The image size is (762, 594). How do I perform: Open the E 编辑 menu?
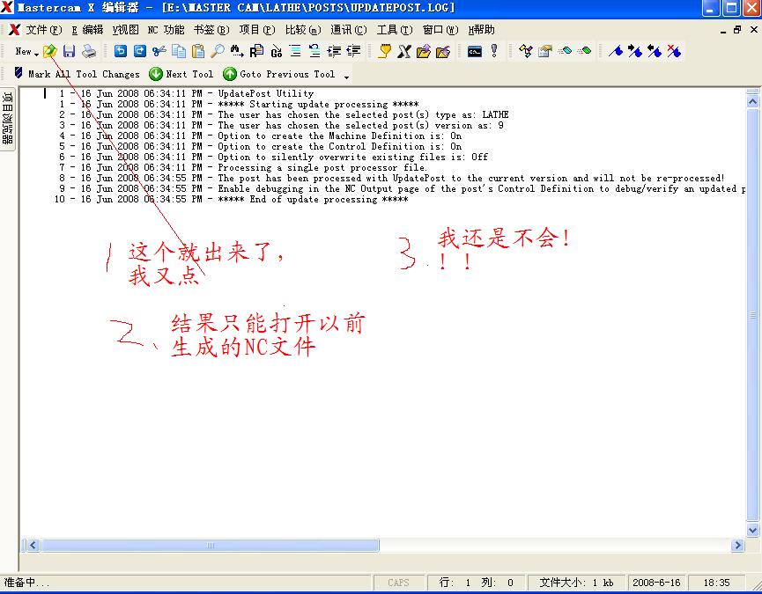point(87,30)
